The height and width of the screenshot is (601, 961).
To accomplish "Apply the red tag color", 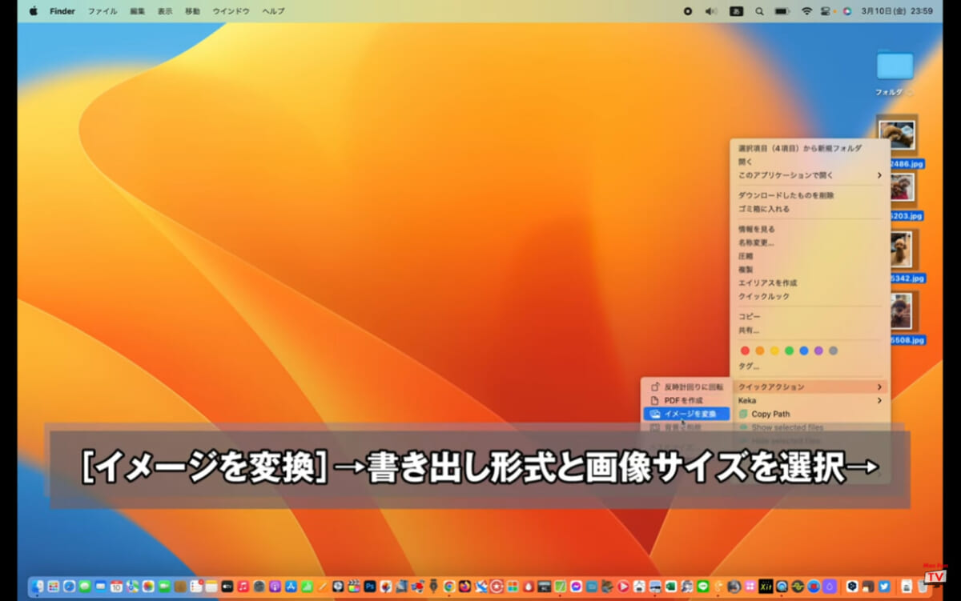I will coord(745,351).
